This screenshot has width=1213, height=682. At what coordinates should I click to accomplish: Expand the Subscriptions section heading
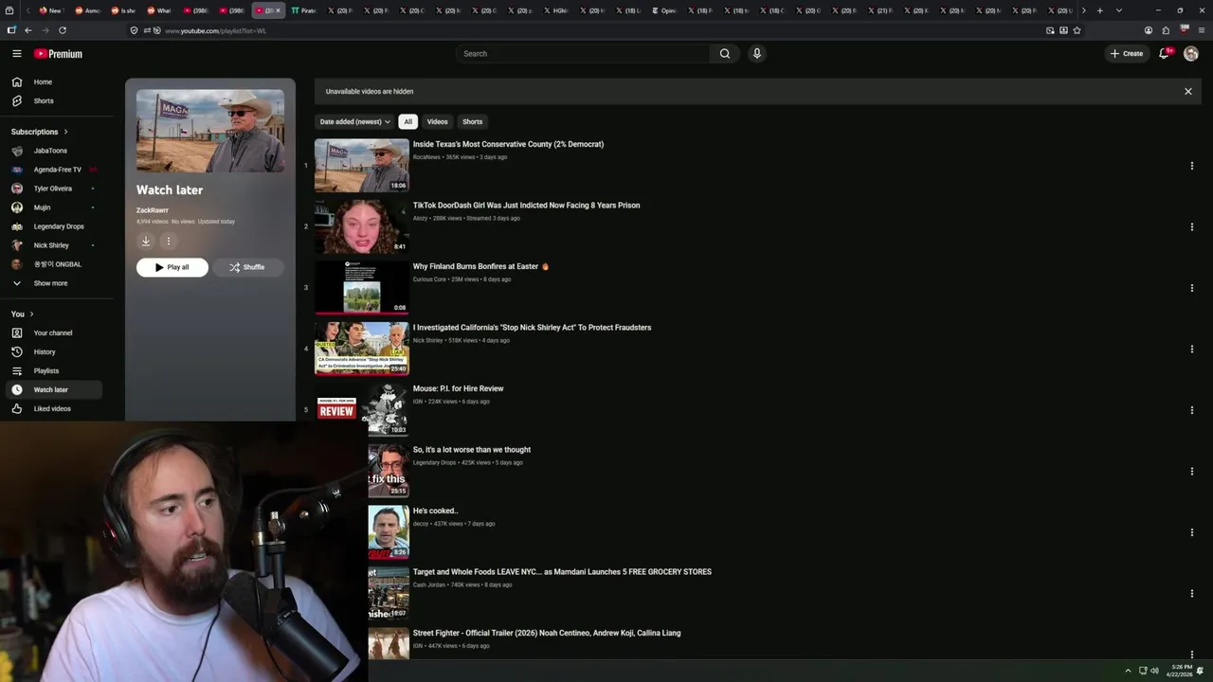pyautogui.click(x=39, y=132)
